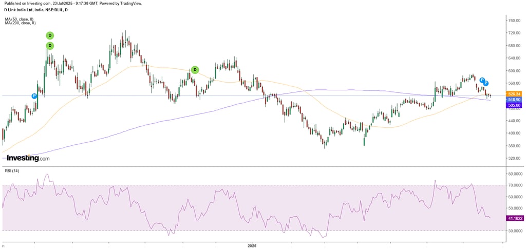Click the upper green D marker of the stacked pair

(x=50, y=35)
